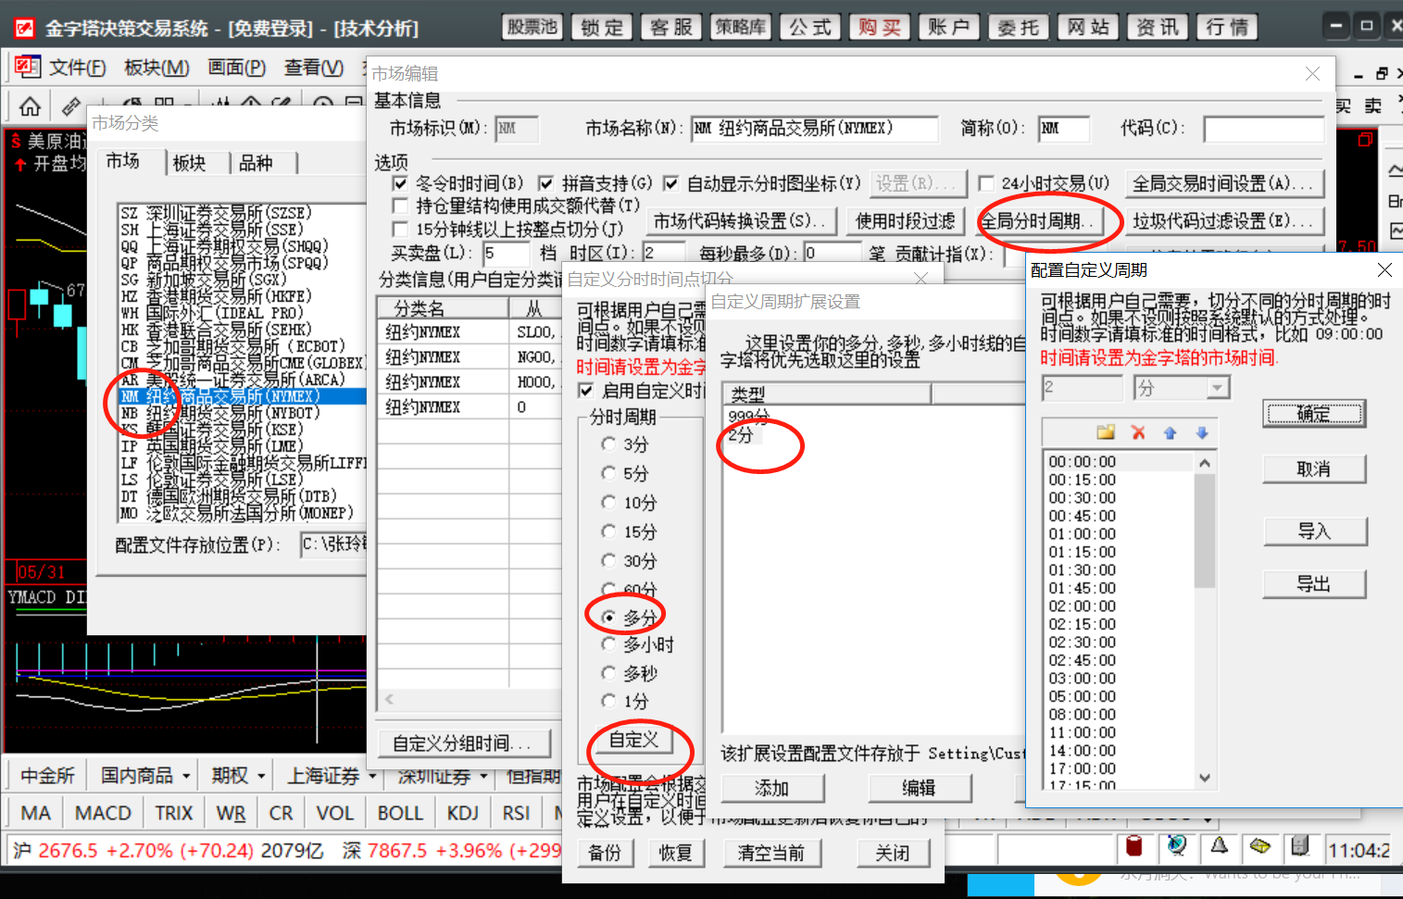Click 全局交易时间设置(A) button
This screenshot has width=1403, height=899.
pyautogui.click(x=1223, y=183)
